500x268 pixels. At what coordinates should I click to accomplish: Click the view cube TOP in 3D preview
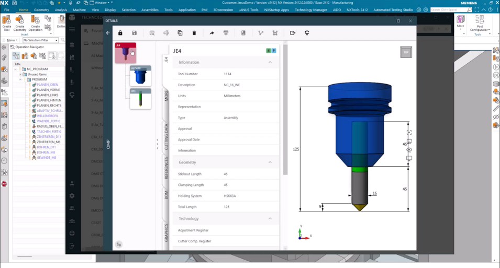click(x=406, y=52)
